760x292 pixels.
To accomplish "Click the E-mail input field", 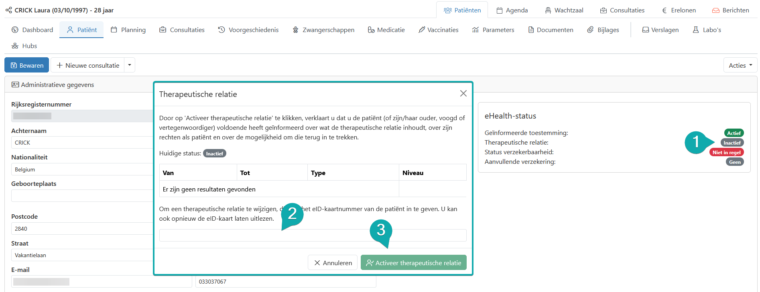I will pos(102,282).
